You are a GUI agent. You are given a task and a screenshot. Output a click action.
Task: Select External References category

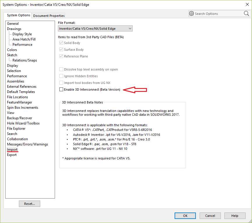22,87
